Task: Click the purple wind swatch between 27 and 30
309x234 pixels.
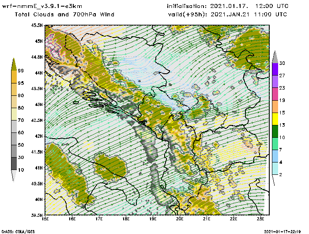Action: pyautogui.click(x=275, y=69)
